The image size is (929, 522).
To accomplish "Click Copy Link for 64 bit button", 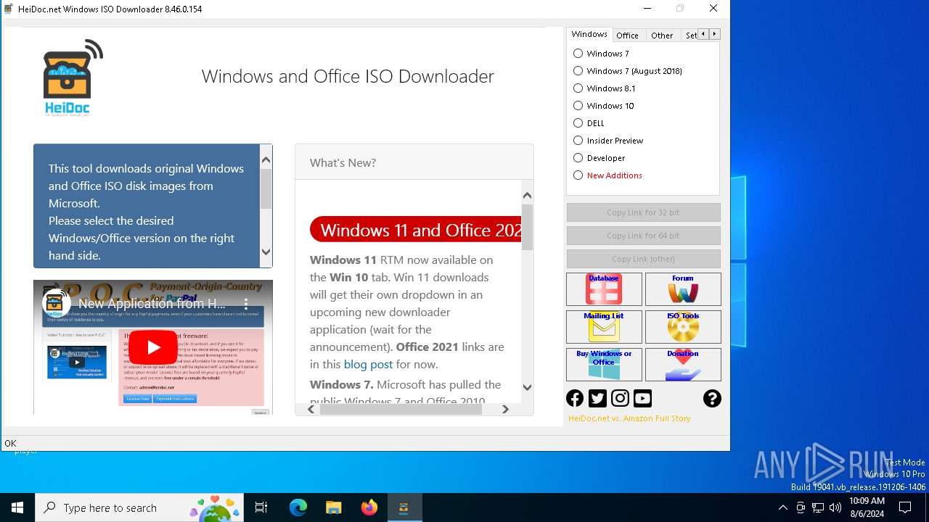I will pyautogui.click(x=643, y=236).
